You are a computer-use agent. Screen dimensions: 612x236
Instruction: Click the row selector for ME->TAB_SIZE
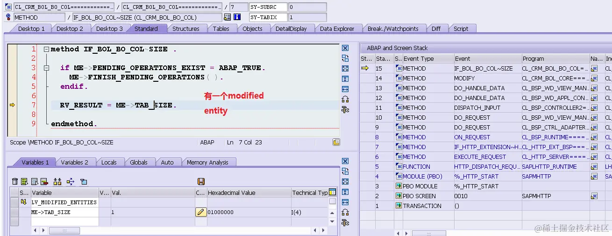14,212
